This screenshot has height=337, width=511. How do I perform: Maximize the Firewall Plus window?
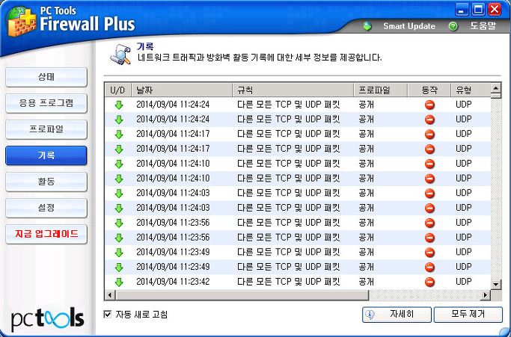tap(478, 10)
